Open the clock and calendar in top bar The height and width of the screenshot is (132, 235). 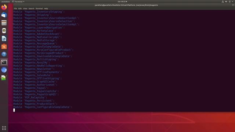(122, 1)
